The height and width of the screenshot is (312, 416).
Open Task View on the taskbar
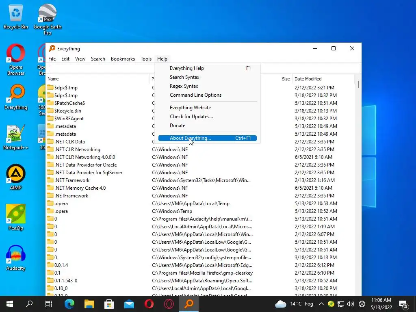coord(49,304)
